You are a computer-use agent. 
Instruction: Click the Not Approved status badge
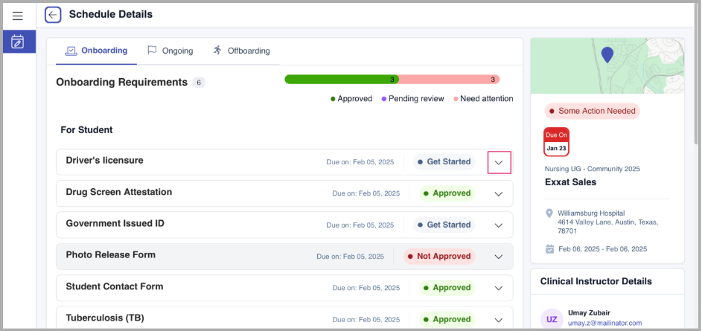(x=438, y=256)
